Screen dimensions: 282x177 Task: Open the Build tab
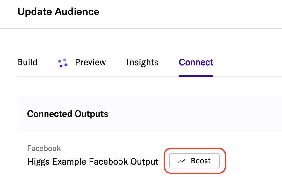(x=27, y=62)
